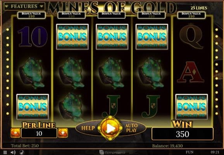Click the Queen symbol on fifth reel
The width and height of the screenshot is (224, 155).
[x=191, y=37]
